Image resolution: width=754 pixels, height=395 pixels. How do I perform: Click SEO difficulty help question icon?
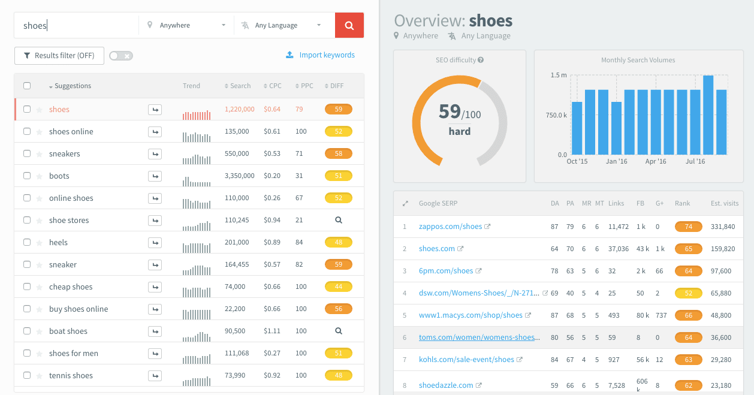481,60
